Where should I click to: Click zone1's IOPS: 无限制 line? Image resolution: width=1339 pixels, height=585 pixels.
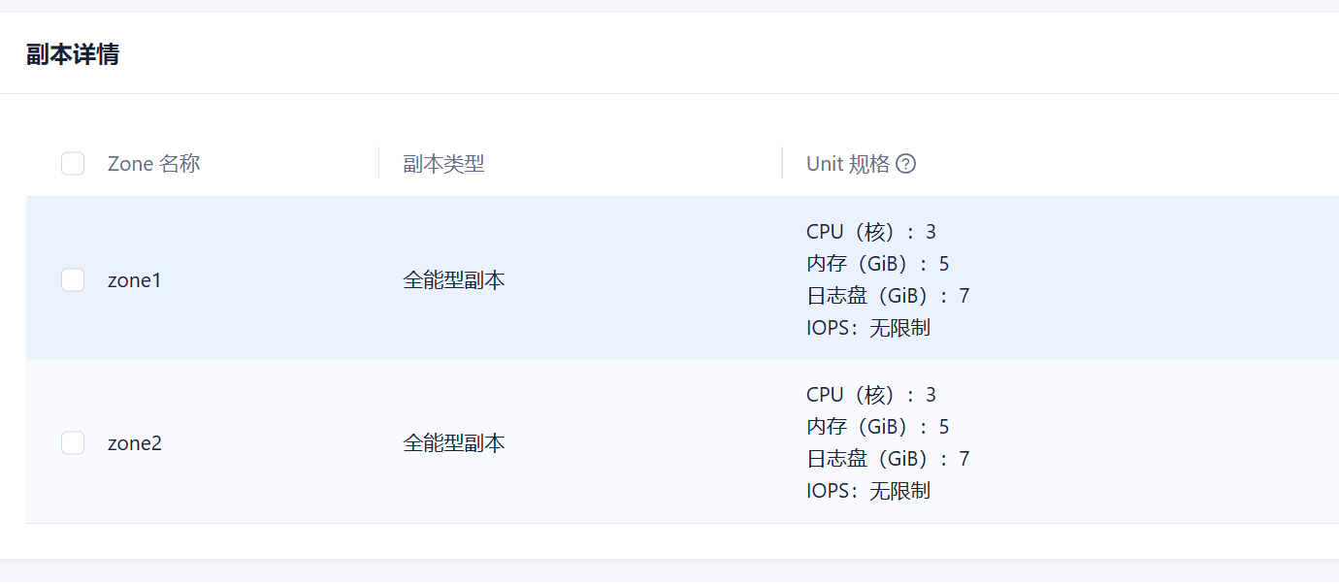pyautogui.click(x=867, y=328)
